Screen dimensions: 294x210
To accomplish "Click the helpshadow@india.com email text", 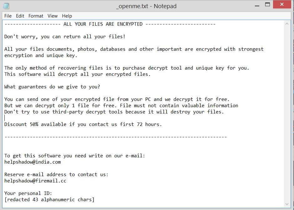I will [33, 162].
